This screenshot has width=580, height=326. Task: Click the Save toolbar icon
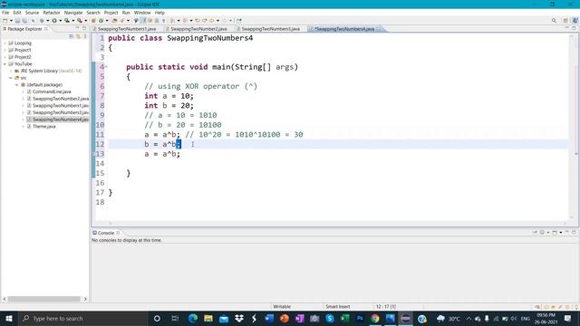(17, 21)
